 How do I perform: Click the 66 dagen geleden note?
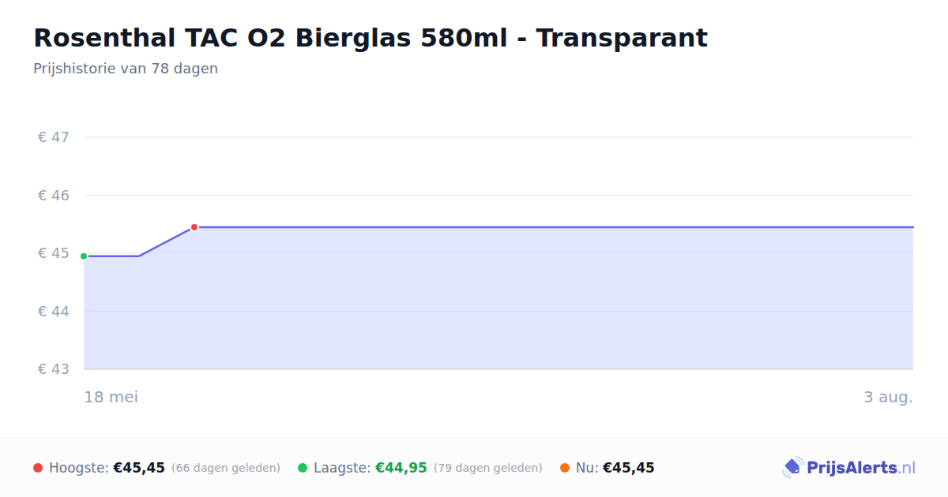226,468
